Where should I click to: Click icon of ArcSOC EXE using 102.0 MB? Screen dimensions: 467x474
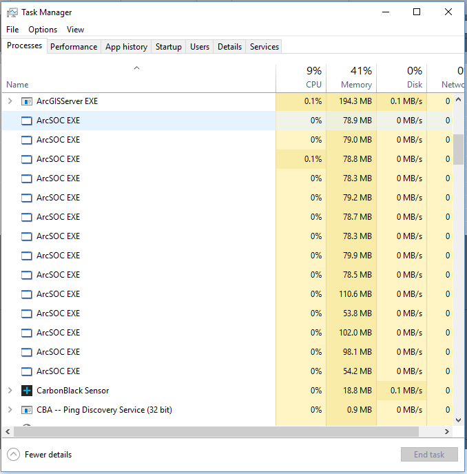point(27,333)
